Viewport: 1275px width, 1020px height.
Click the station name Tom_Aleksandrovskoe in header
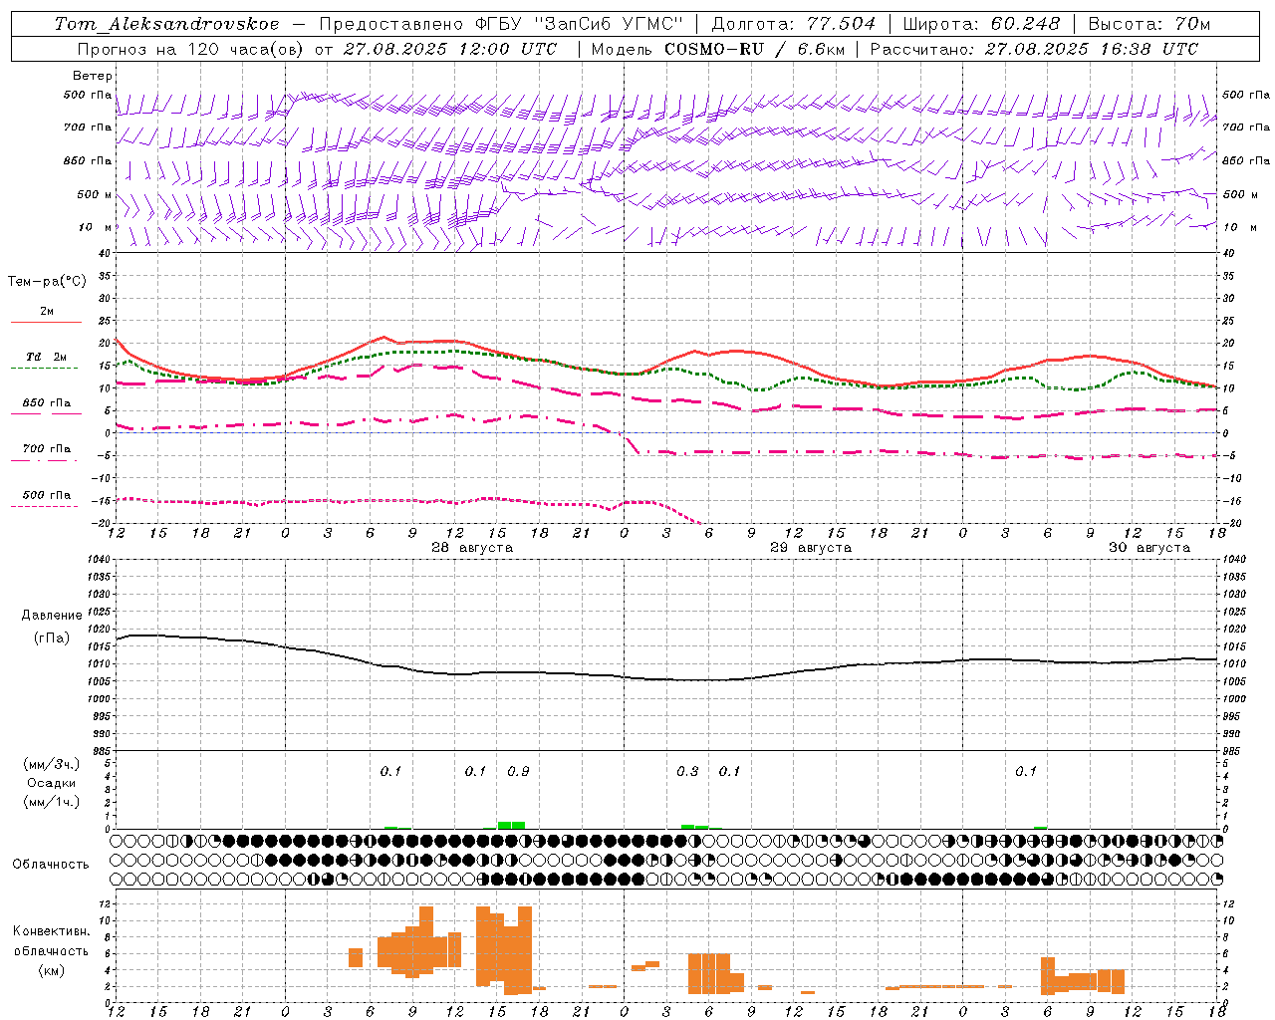[166, 24]
